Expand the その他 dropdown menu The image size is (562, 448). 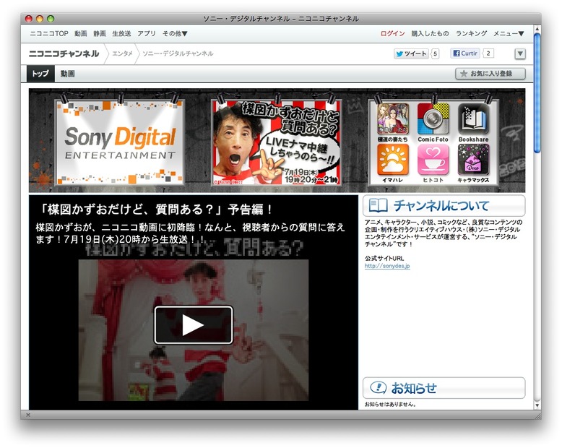tap(175, 33)
